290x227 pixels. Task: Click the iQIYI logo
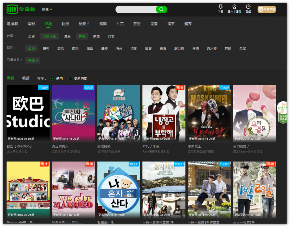click(21, 9)
